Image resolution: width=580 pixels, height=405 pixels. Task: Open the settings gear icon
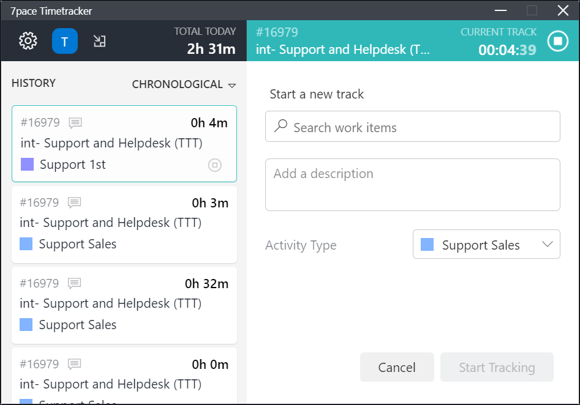[28, 40]
